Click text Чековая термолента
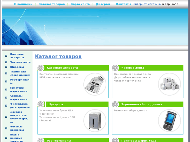Viewport: 190px width, 142px height. (x=127, y=81)
